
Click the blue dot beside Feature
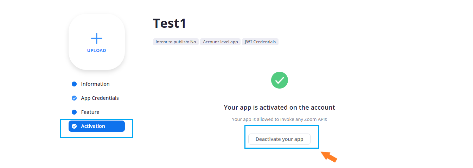[x=74, y=112]
